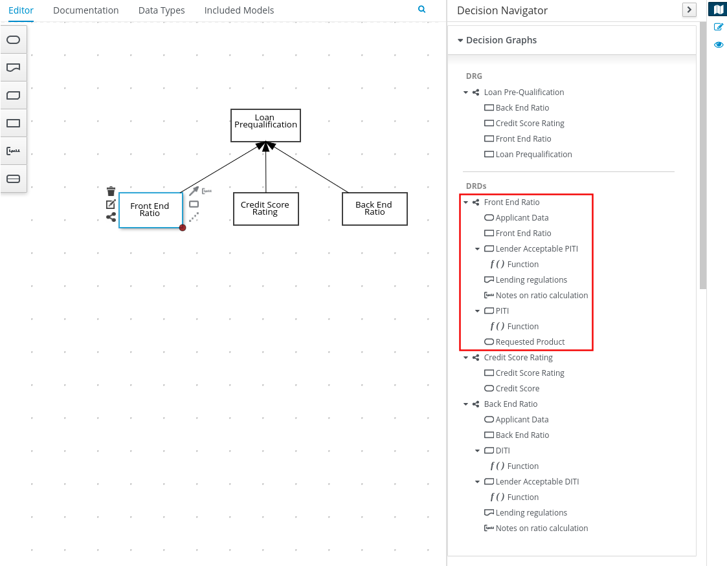Select the Decision Service palette shape
This screenshot has width=727, height=566.
pos(13,179)
